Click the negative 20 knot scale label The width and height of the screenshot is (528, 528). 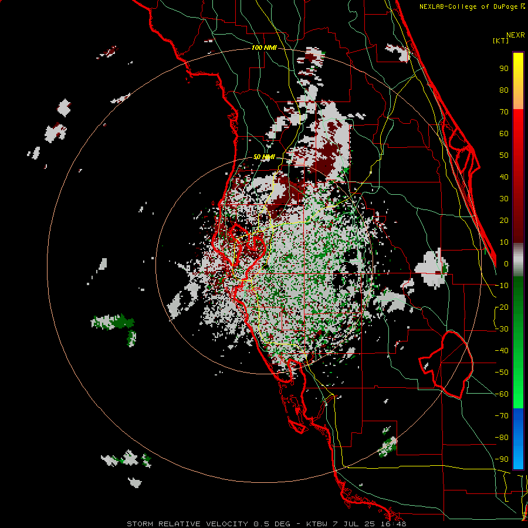(x=502, y=307)
